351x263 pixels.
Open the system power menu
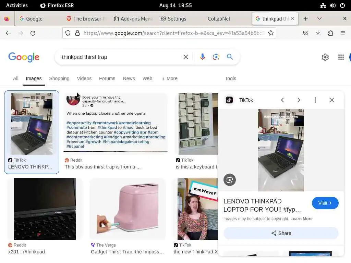point(342,5)
